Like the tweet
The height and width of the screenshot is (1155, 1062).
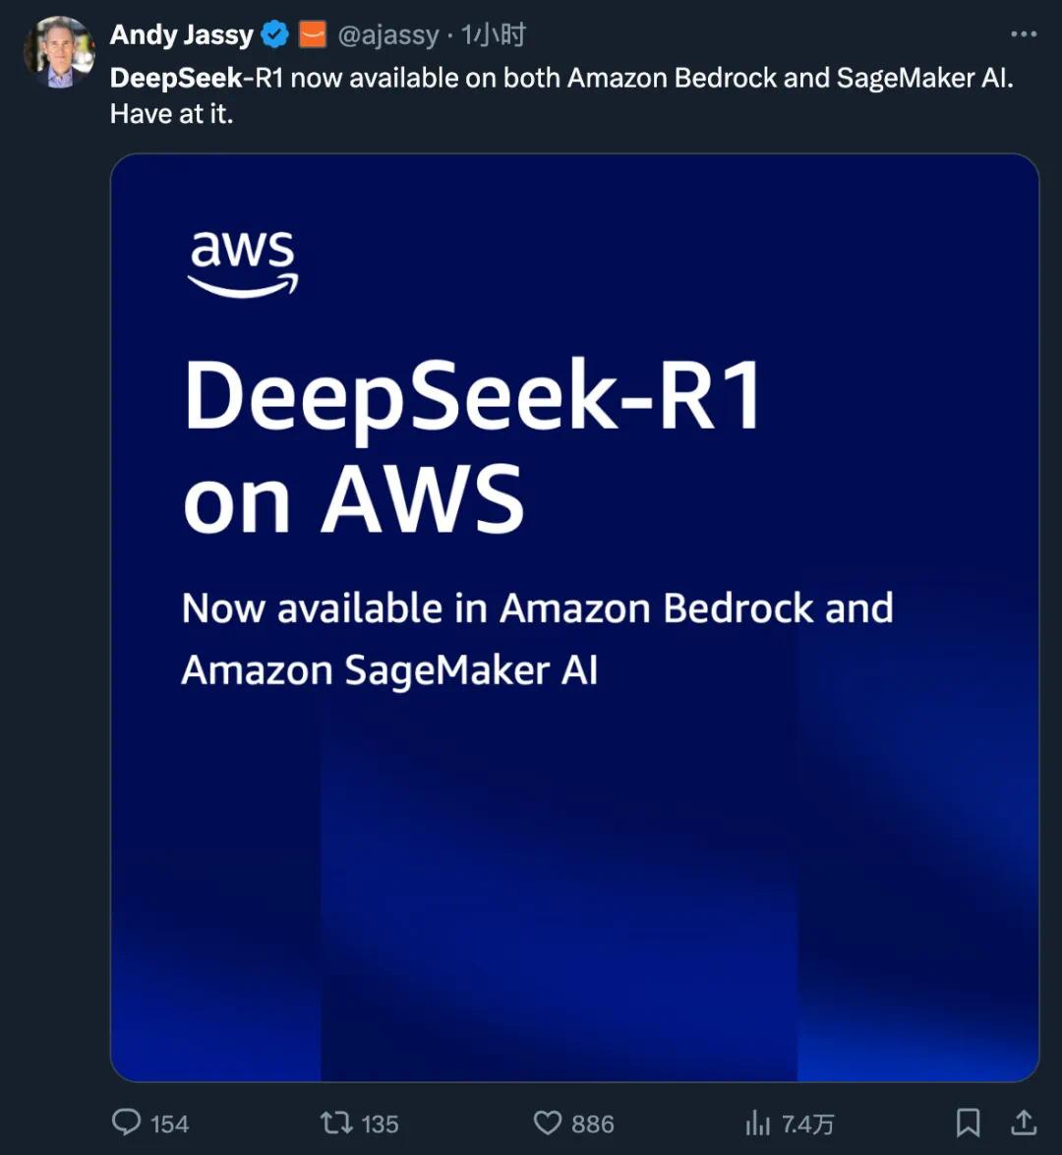tap(549, 1122)
